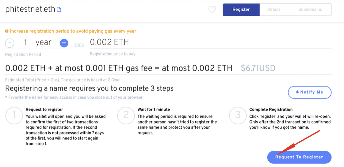Screen dimensions: 344x167
Task: Click the chain link icon between period and price
Action: tap(79, 45)
